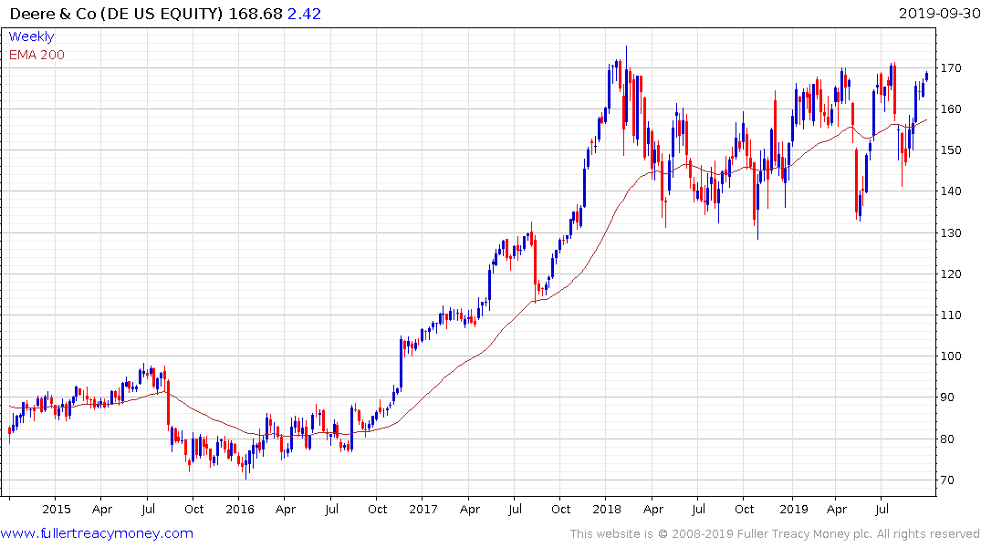981x547 pixels.
Task: Click the Deere & Co chart title
Action: coord(117,14)
